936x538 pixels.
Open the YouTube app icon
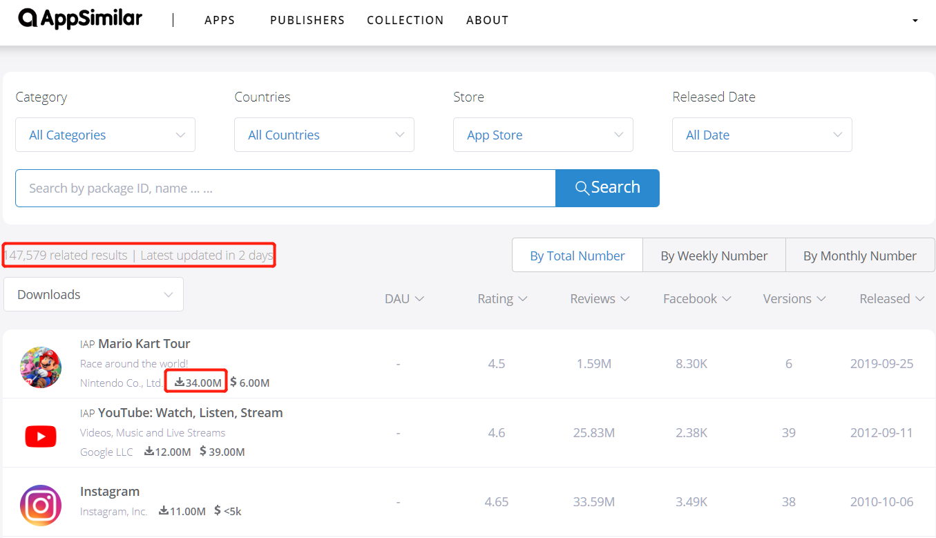41,436
